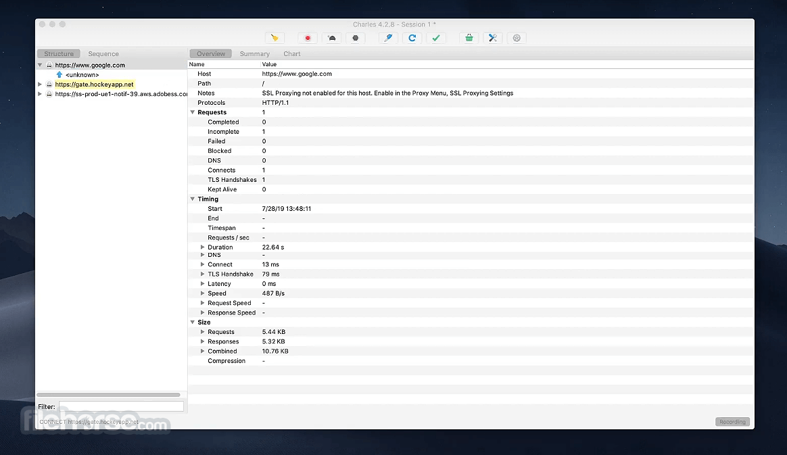The width and height of the screenshot is (787, 455).
Task: Expand the Latency row
Action: pyautogui.click(x=203, y=284)
